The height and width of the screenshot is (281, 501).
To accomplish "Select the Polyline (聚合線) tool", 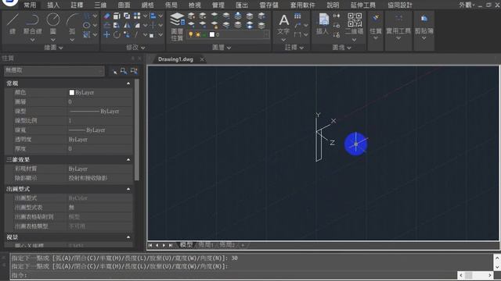I will pos(33,23).
